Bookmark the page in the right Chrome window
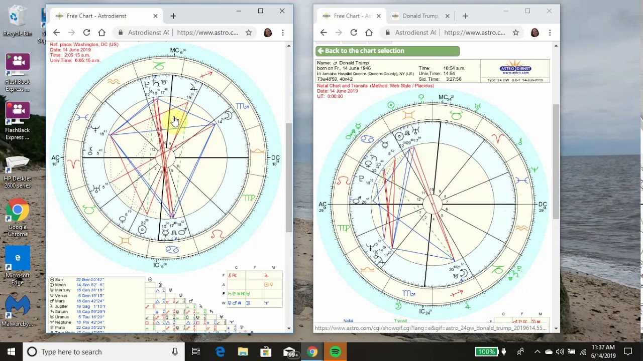 tap(516, 33)
